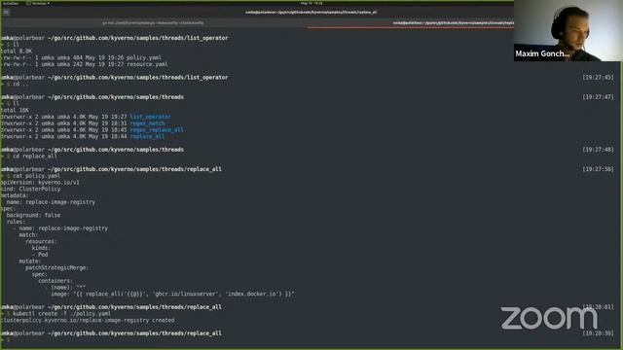The height and width of the screenshot is (350, 623).
Task: Click the '(name): "*"' container line
Action: pos(65,288)
